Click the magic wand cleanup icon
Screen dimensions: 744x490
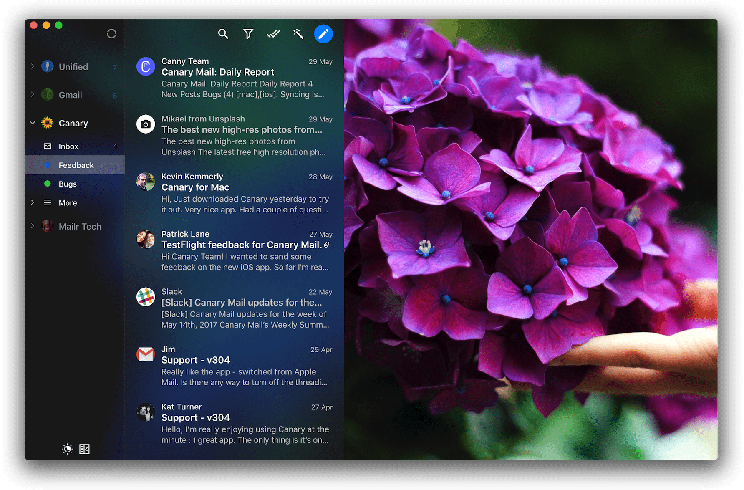[x=298, y=34]
